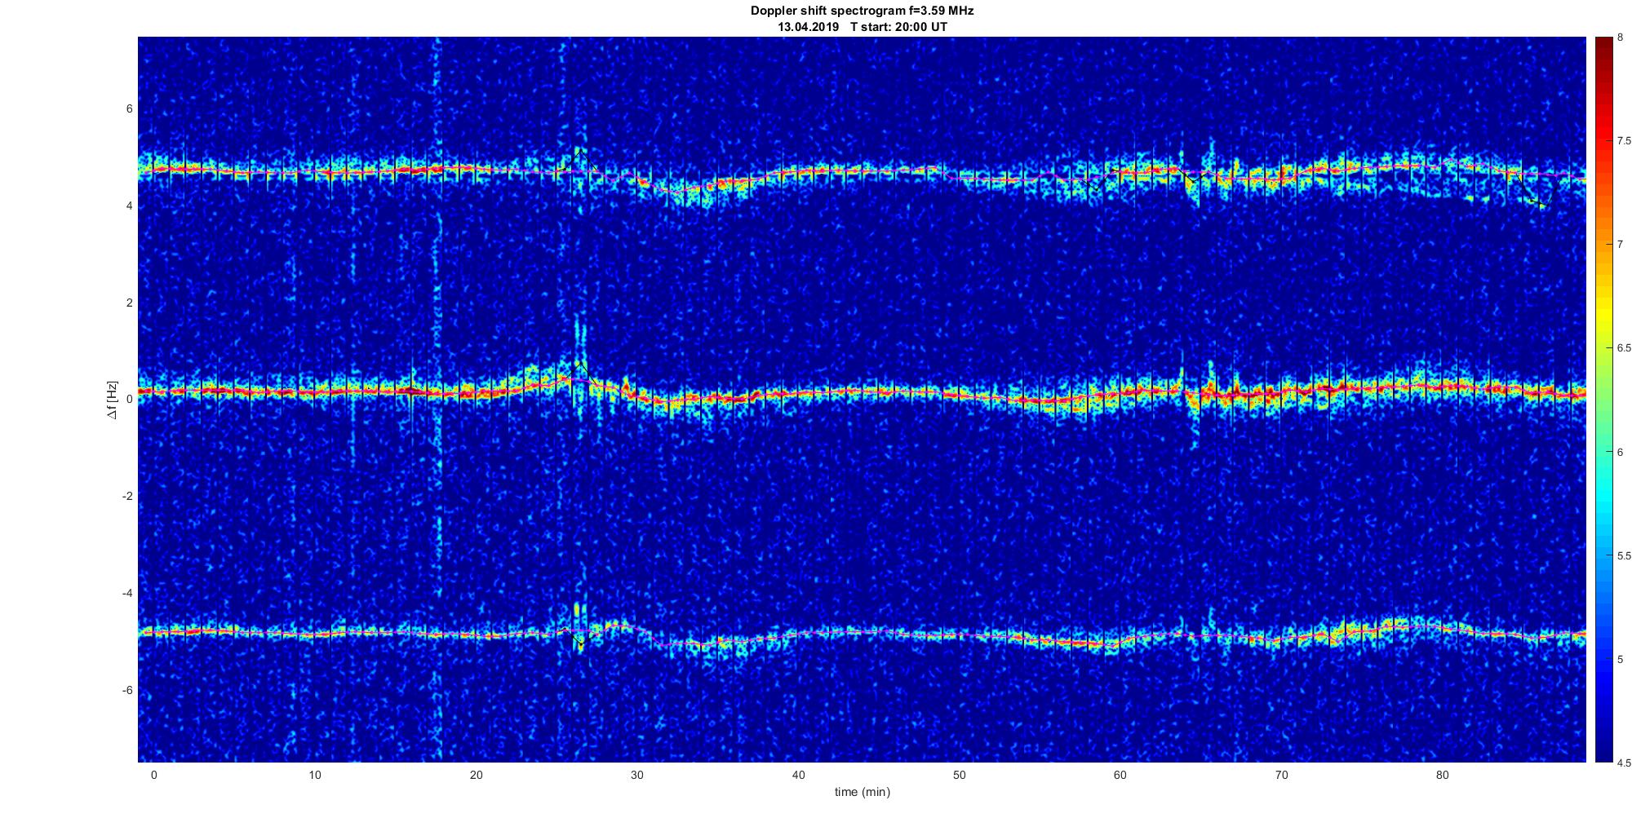Click the y-axis tick label "-6"
This screenshot has width=1632, height=818.
pyautogui.click(x=127, y=690)
